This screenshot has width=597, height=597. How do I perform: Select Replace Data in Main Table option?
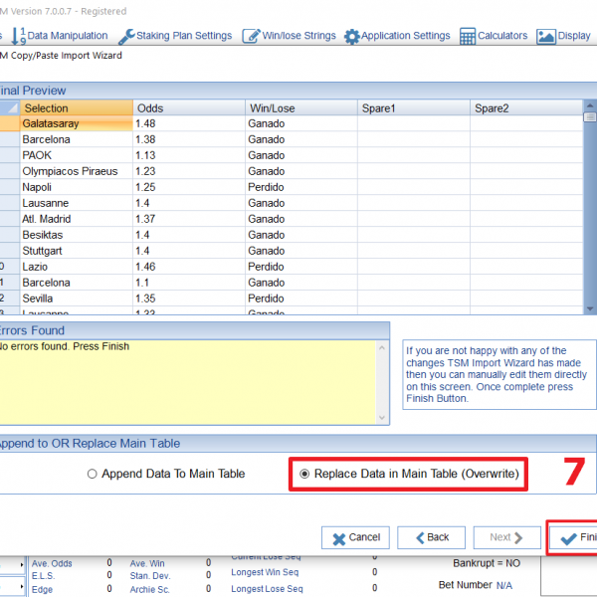point(409,474)
